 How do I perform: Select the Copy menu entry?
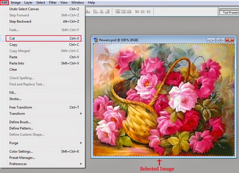(x=44, y=45)
